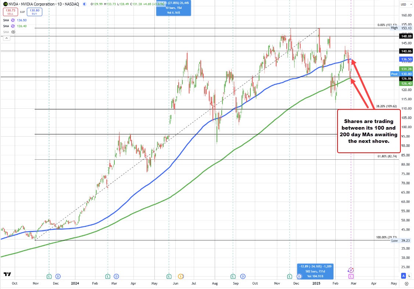Click the 38.20% (109.62) Fibonacci label
414x289 pixels.
[386, 106]
